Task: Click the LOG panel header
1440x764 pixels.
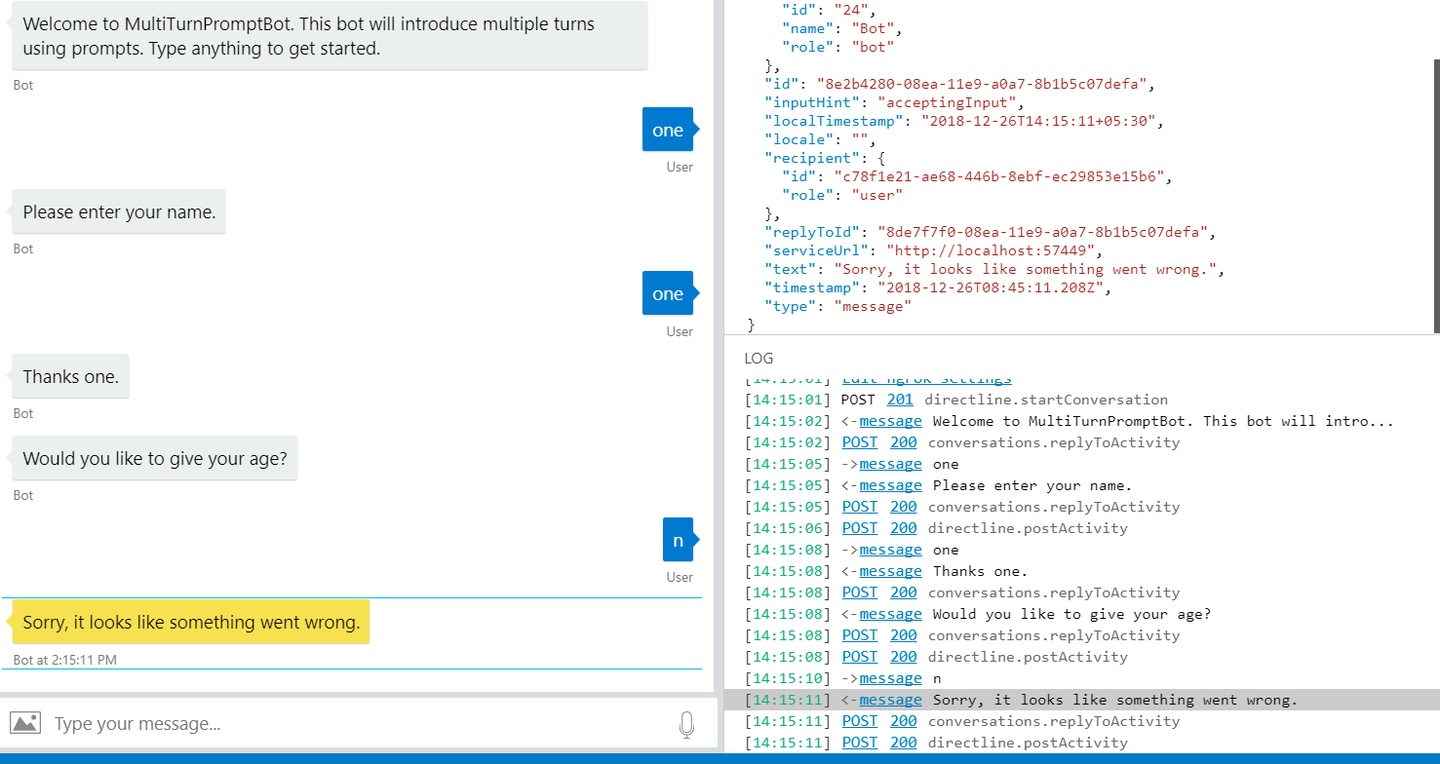Action: [x=759, y=358]
